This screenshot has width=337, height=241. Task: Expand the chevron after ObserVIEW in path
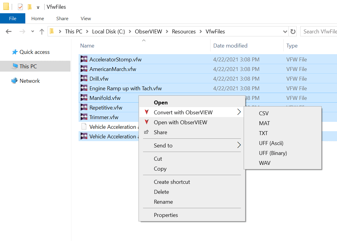167,32
